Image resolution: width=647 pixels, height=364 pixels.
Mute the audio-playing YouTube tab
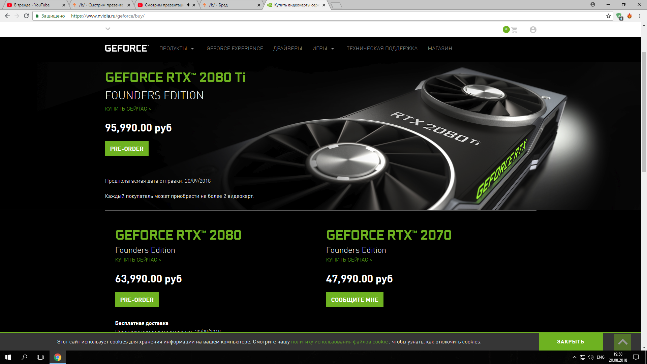tap(188, 5)
